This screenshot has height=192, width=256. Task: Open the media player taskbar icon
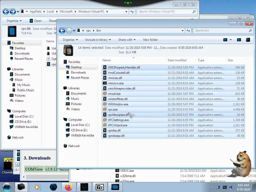(x=37, y=187)
